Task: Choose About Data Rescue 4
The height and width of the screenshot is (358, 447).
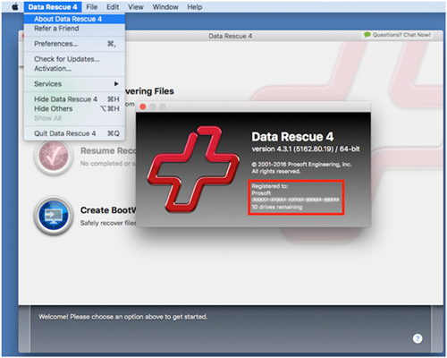Action: pyautogui.click(x=74, y=19)
